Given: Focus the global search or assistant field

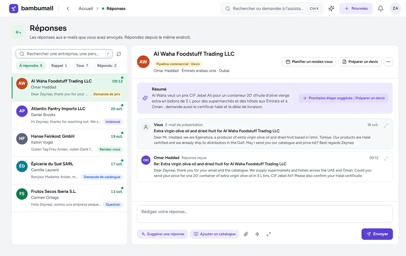Looking at the screenshot, I should (272, 8).
